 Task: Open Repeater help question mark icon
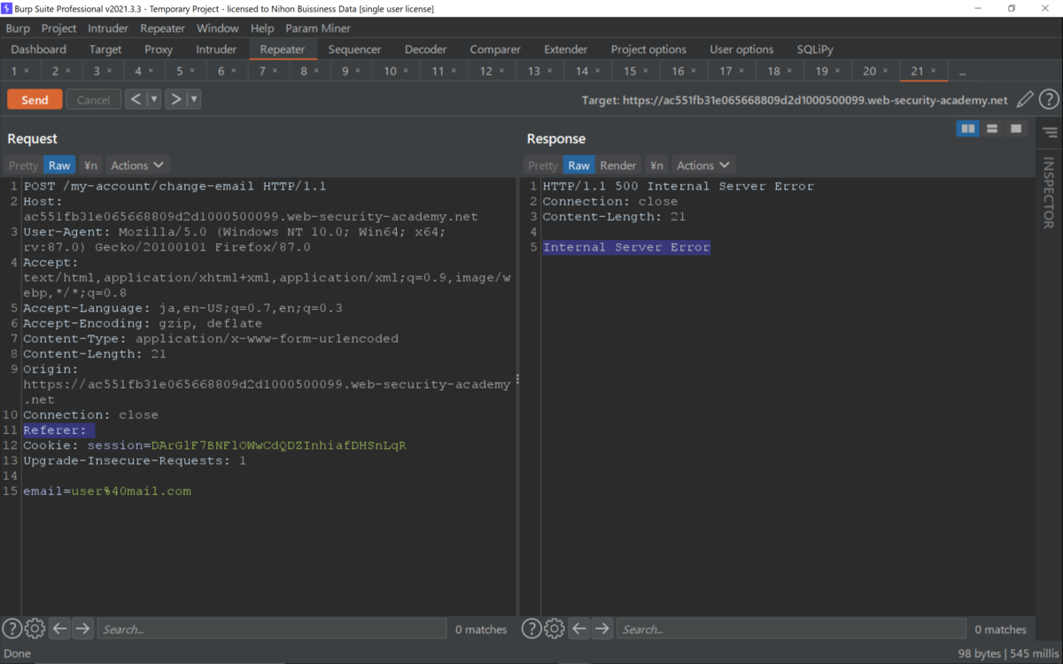tap(1049, 100)
